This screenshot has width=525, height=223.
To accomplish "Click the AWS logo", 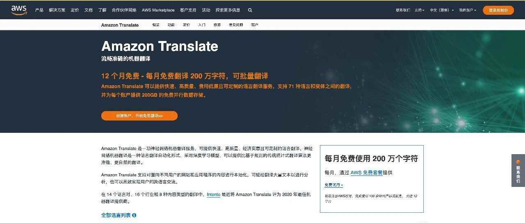I will (x=19, y=10).
